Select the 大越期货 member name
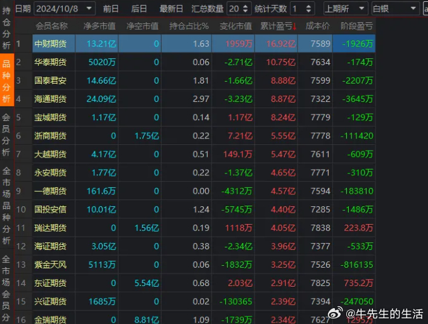The width and height of the screenshot is (428, 324). coord(50,154)
